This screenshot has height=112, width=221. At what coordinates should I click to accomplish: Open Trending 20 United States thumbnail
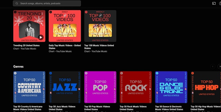click(29, 26)
